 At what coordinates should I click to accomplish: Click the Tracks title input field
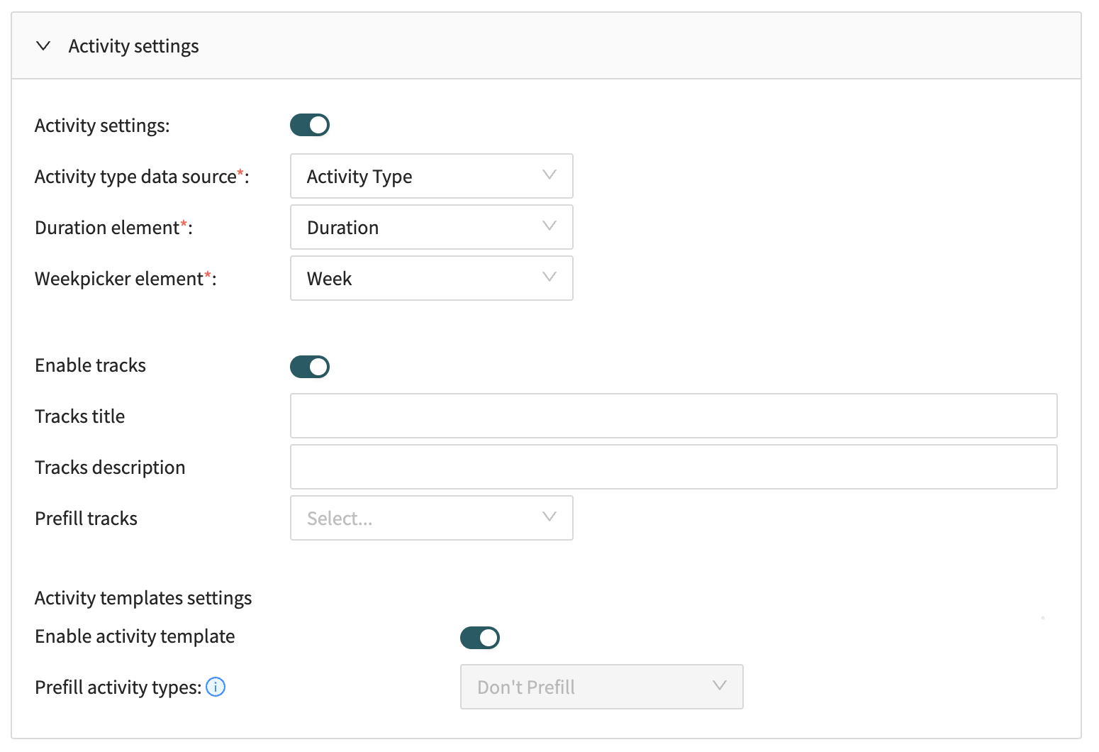click(x=674, y=416)
